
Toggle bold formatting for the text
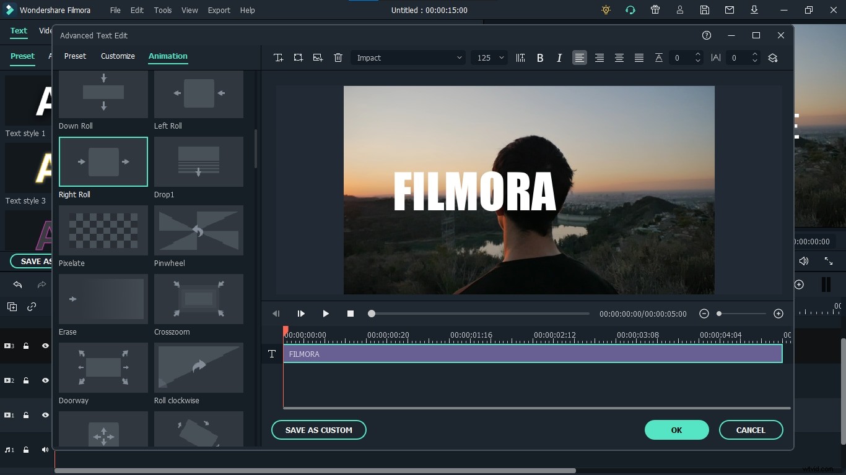(539, 58)
